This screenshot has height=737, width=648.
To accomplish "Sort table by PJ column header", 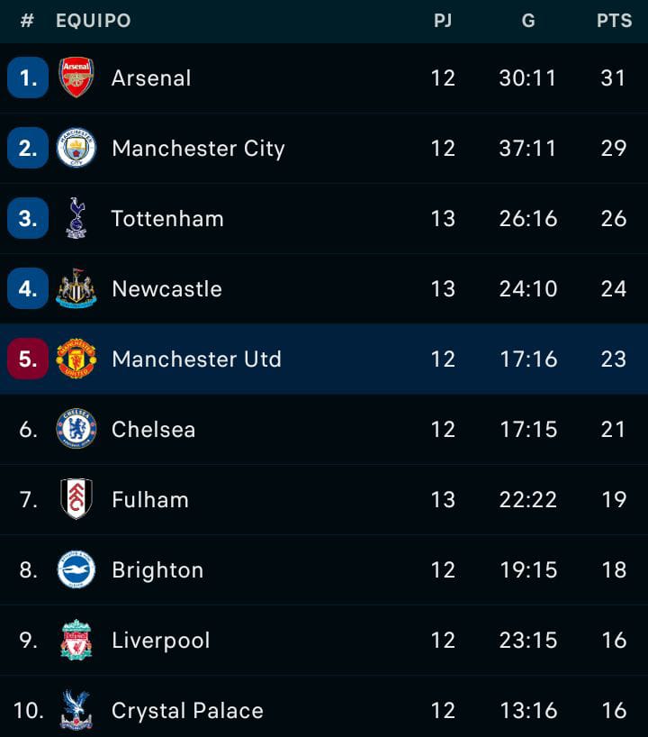I will pos(443,21).
